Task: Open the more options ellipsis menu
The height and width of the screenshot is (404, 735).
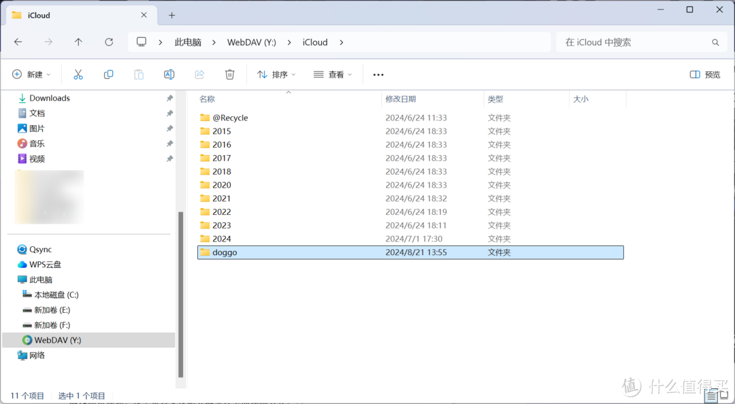Action: (378, 75)
